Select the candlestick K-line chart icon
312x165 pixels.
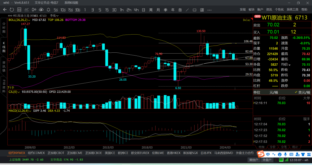(x=34, y=10)
